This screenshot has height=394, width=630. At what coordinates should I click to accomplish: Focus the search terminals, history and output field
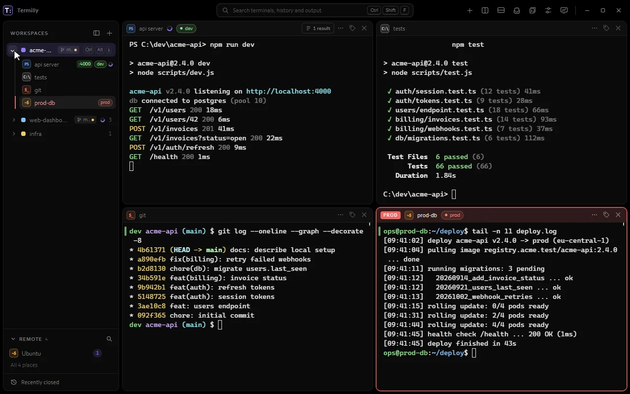coord(315,10)
